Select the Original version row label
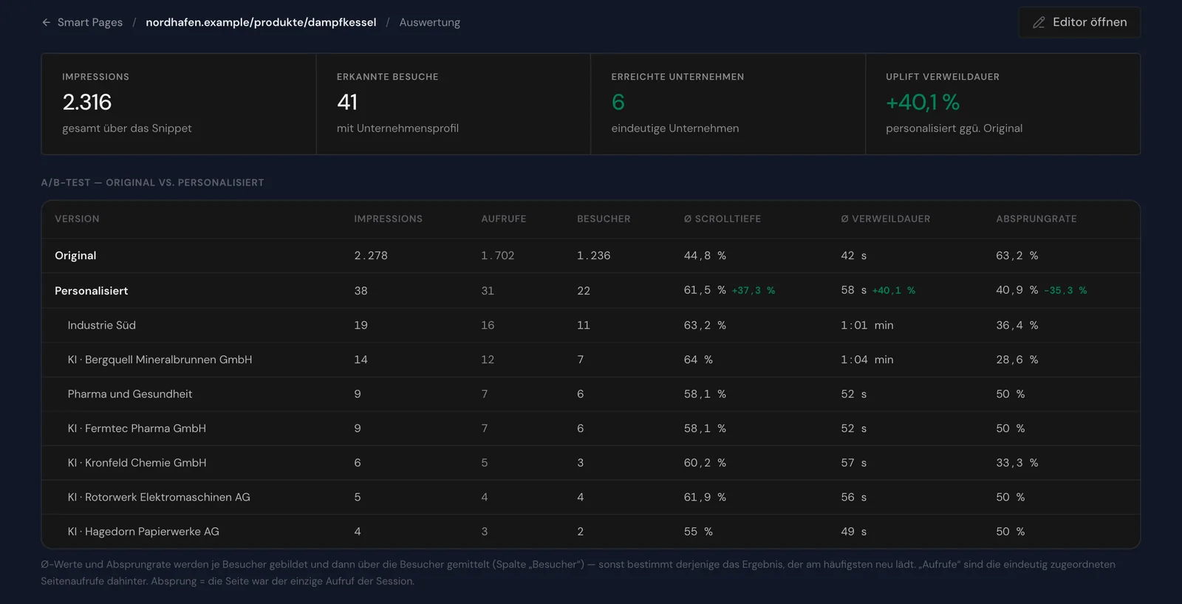The image size is (1182, 604). point(75,255)
